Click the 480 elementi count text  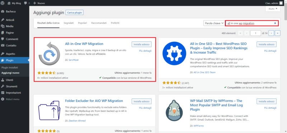point(229,33)
